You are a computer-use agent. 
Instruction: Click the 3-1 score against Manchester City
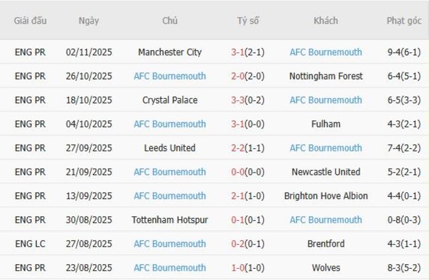[238, 52]
